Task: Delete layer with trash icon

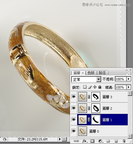Action: click(124, 141)
